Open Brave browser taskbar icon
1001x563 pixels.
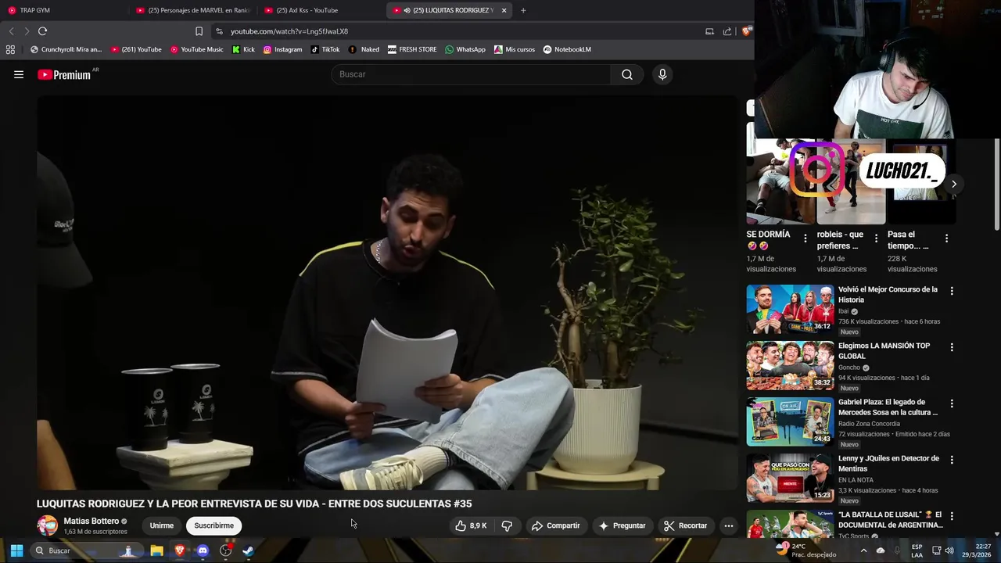tap(180, 550)
